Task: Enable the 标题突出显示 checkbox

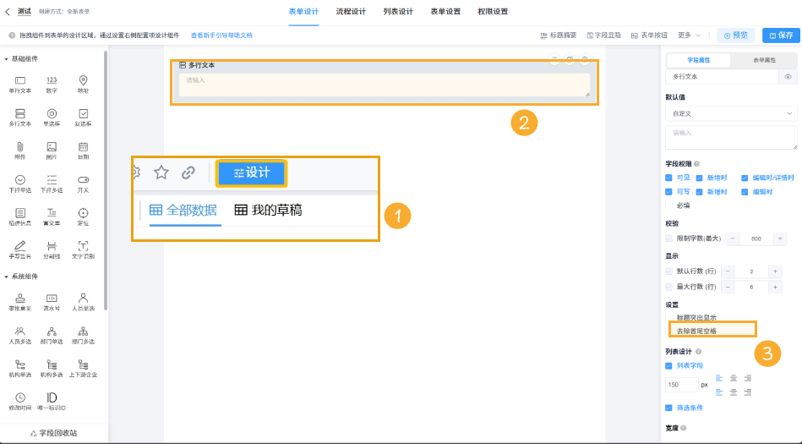Action: point(668,317)
